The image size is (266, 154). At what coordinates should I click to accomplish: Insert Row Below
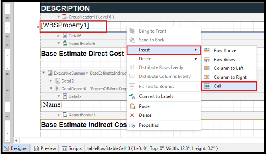[229, 60]
